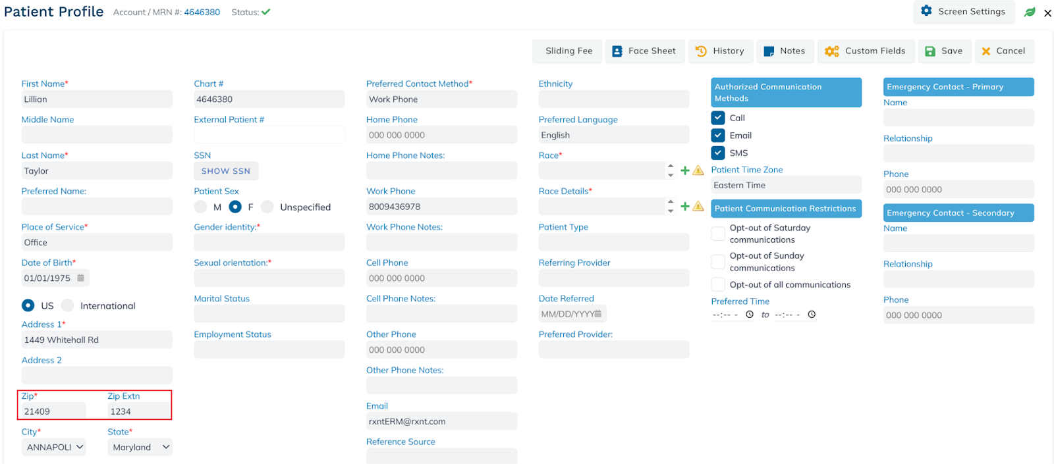The height and width of the screenshot is (464, 1054).
Task: Uncheck the SMS communication checkbox
Action: pyautogui.click(x=718, y=153)
